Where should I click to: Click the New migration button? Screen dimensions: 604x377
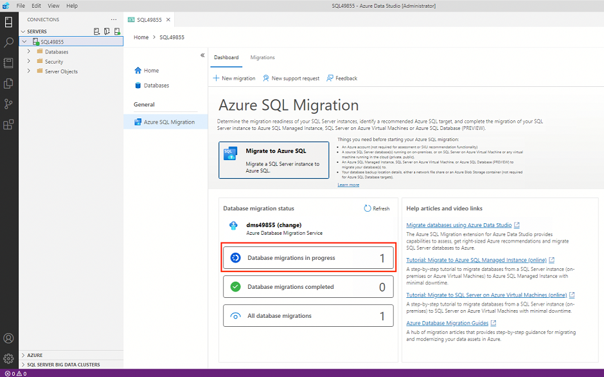[234, 78]
